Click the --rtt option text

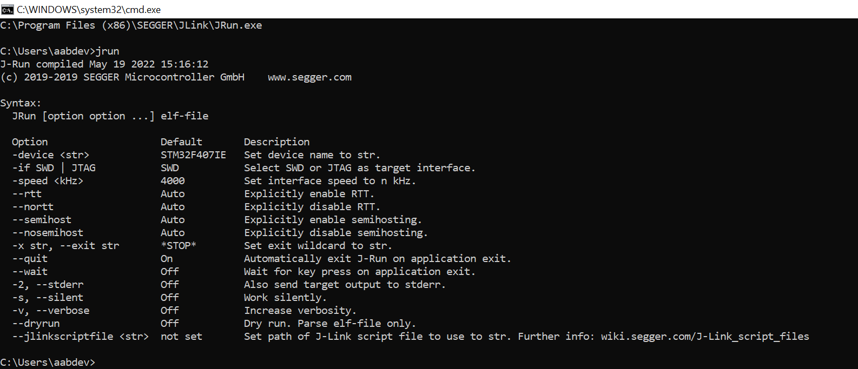pos(27,194)
